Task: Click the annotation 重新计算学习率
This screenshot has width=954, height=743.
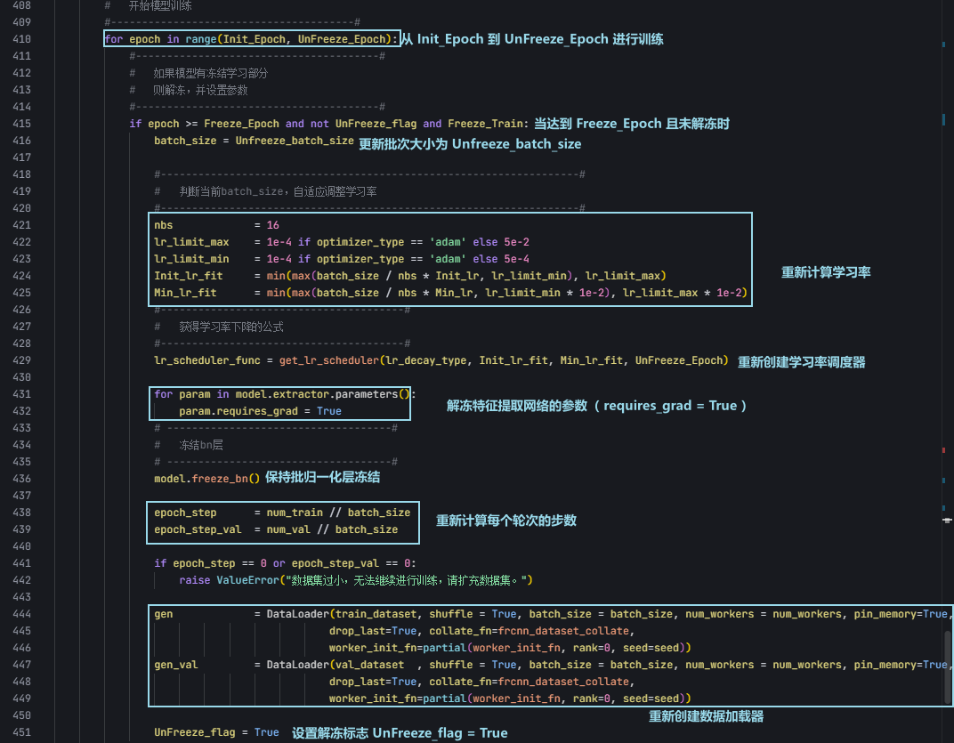Action: point(824,273)
